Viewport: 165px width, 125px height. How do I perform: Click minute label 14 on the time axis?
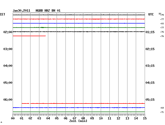tap(136, 118)
